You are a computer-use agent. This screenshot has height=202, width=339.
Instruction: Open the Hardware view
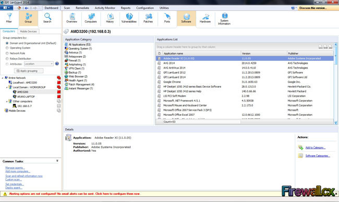(x=205, y=18)
